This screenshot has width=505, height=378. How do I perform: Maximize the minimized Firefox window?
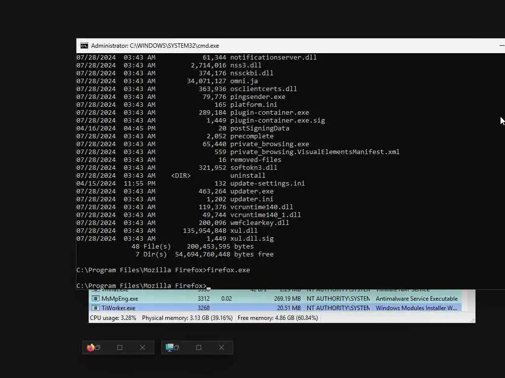coord(120,347)
